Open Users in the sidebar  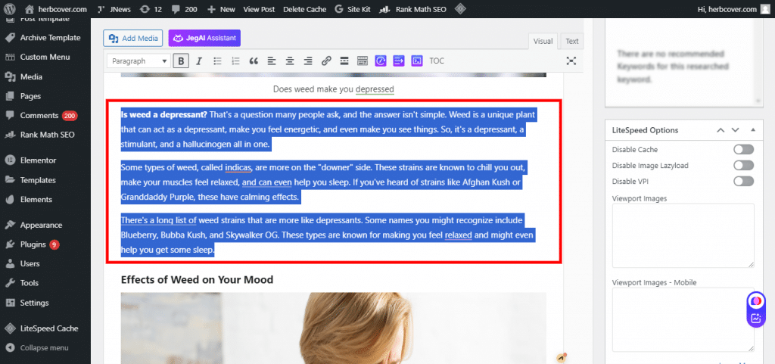[45, 264]
